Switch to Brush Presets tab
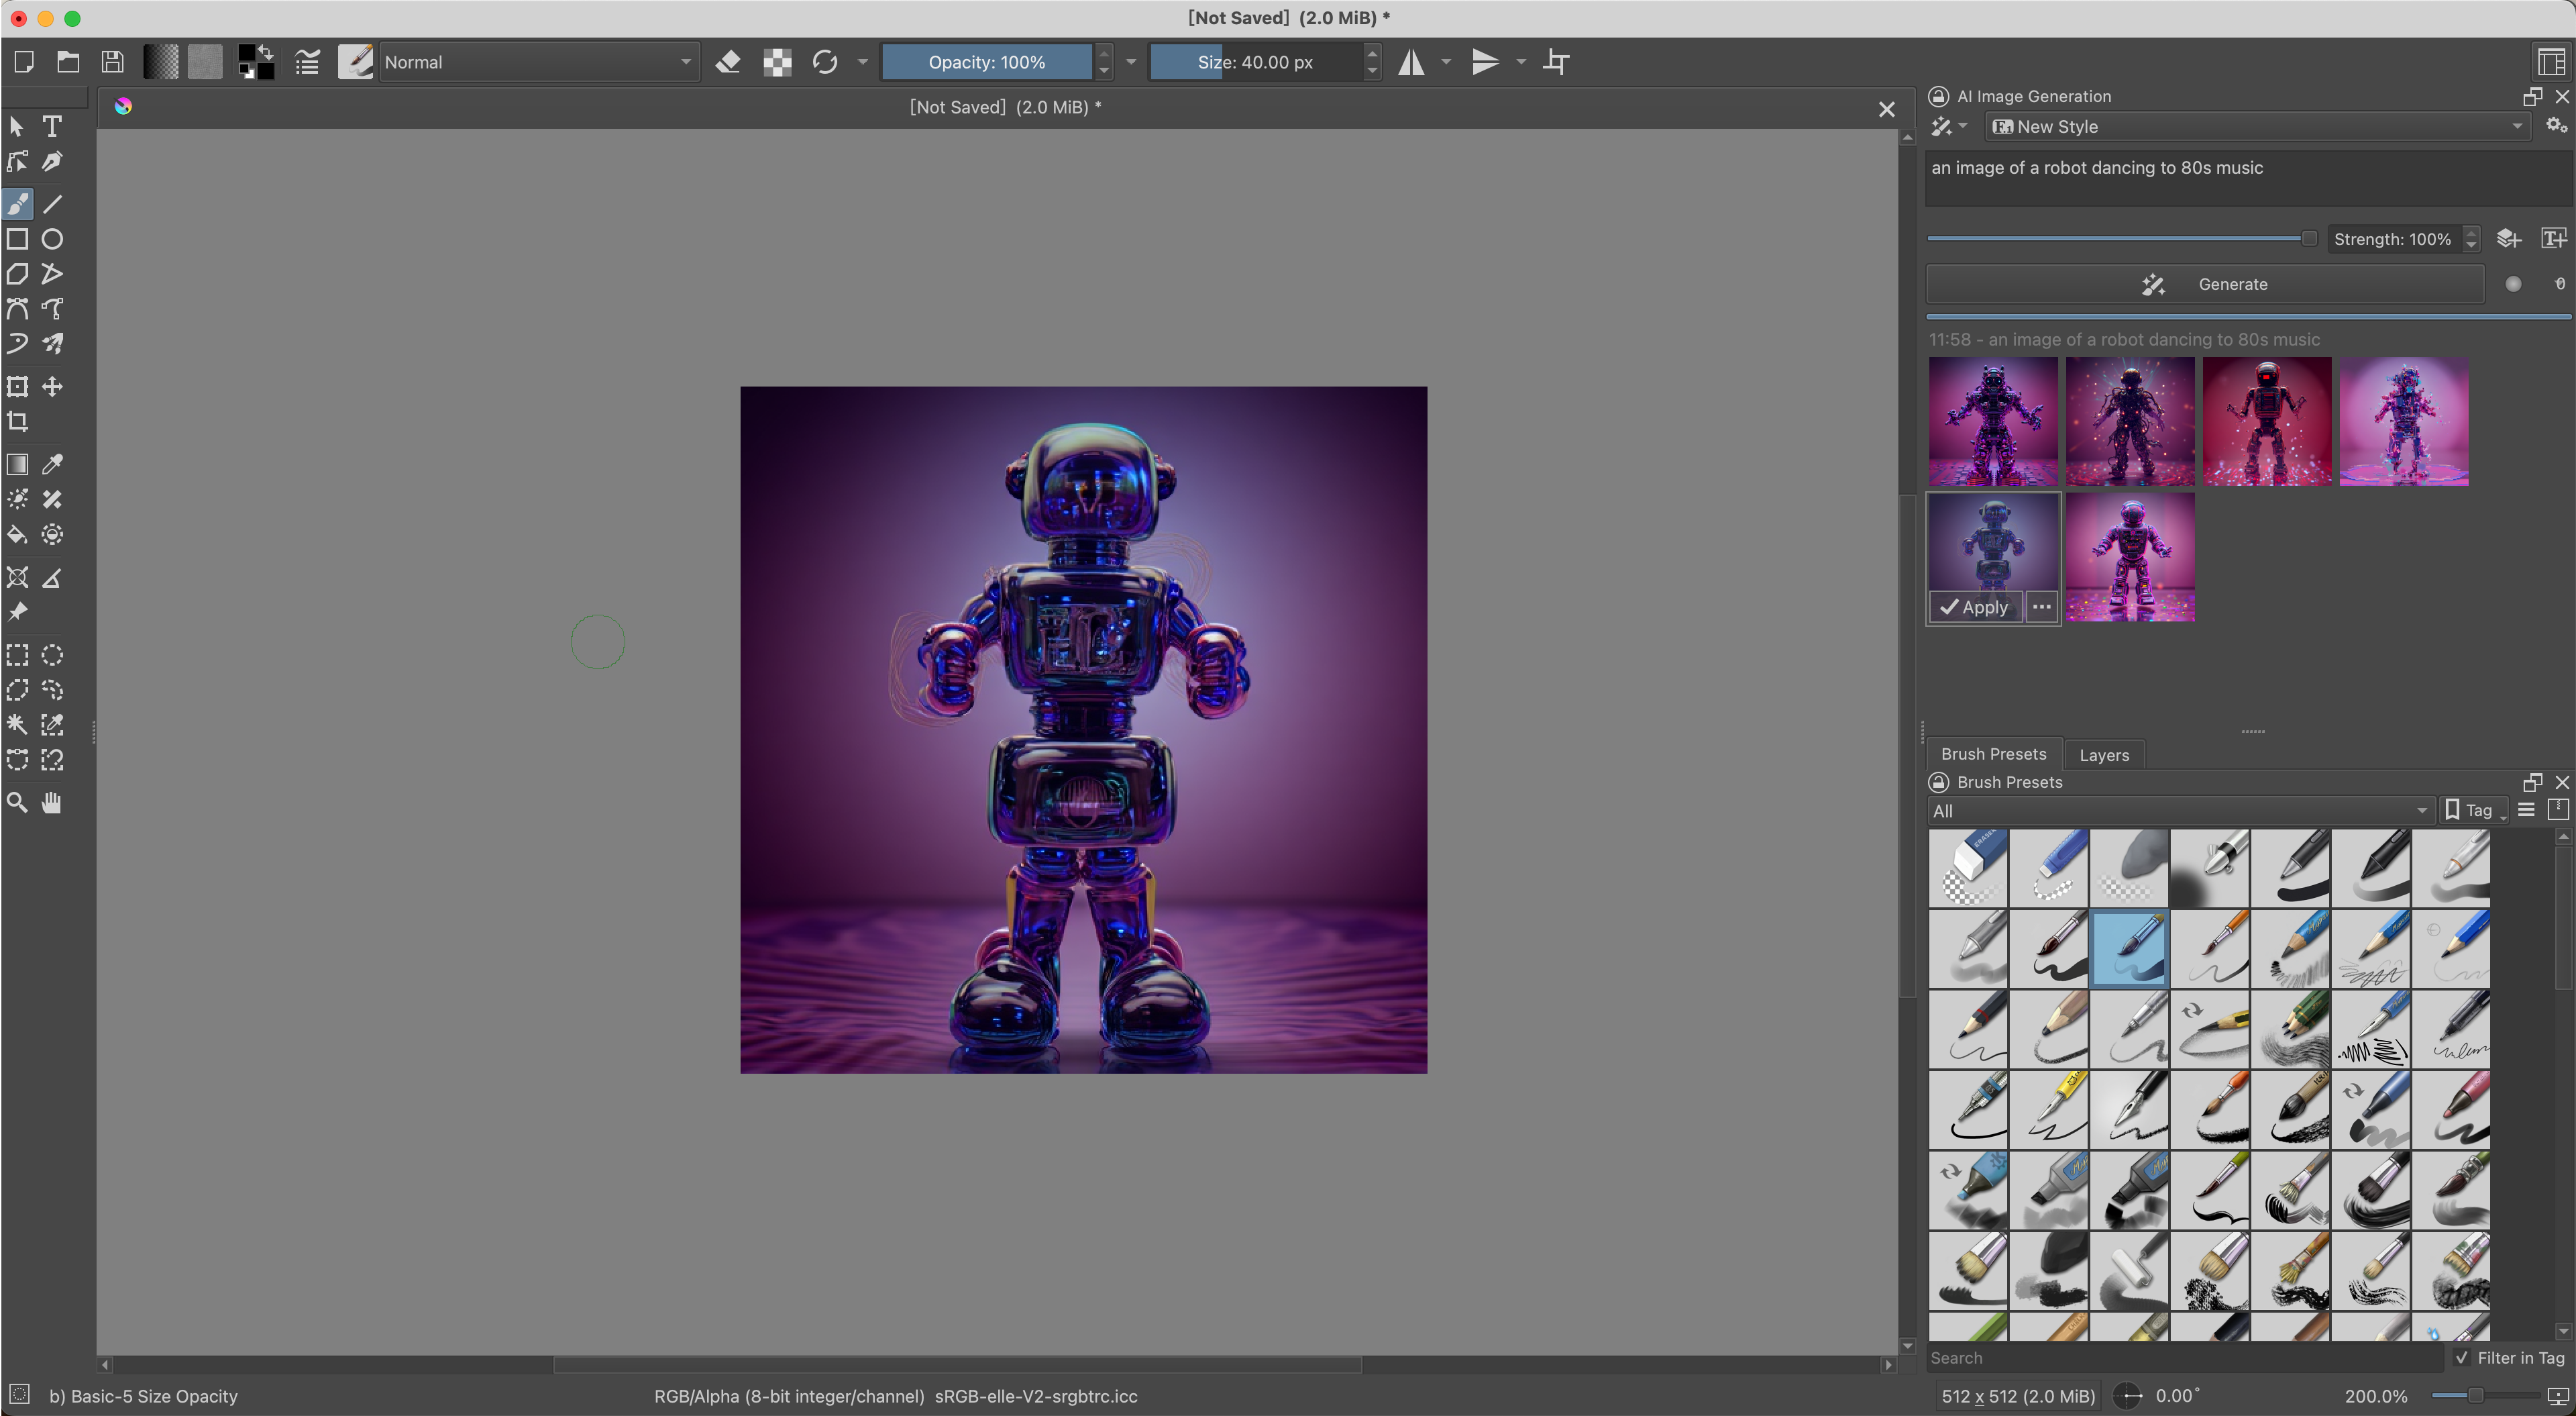 1992,754
